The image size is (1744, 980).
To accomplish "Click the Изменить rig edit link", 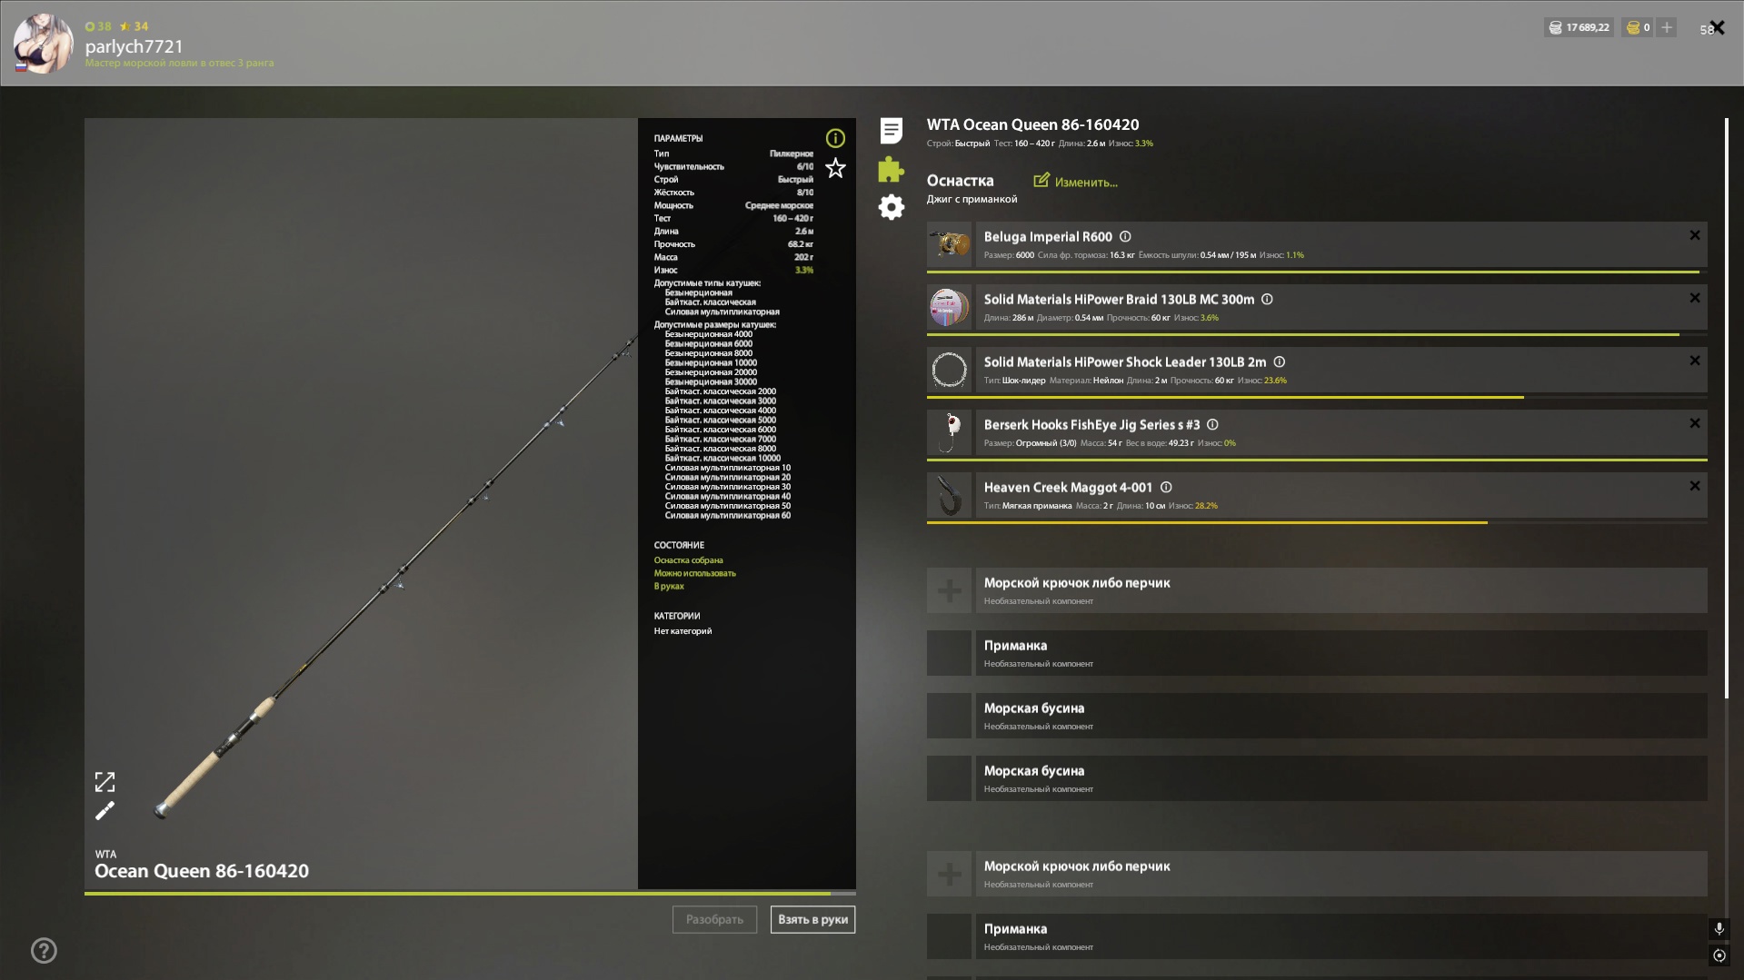I will (1076, 182).
